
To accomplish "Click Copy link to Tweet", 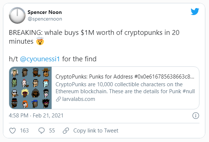I will 96,131.
